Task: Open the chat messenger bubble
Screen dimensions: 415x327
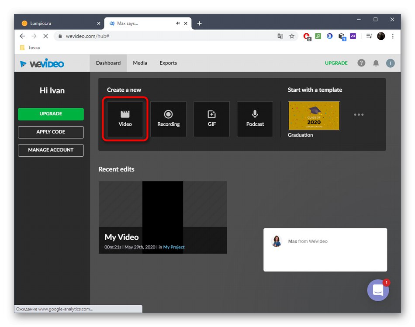Action: (x=378, y=290)
